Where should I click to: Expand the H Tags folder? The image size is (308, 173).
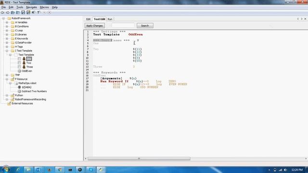[x=7, y=47]
